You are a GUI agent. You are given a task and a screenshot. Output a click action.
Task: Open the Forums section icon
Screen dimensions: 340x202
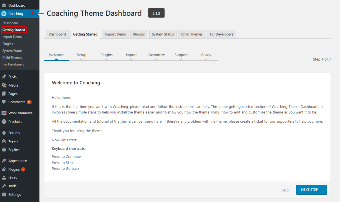pyautogui.click(x=4, y=133)
